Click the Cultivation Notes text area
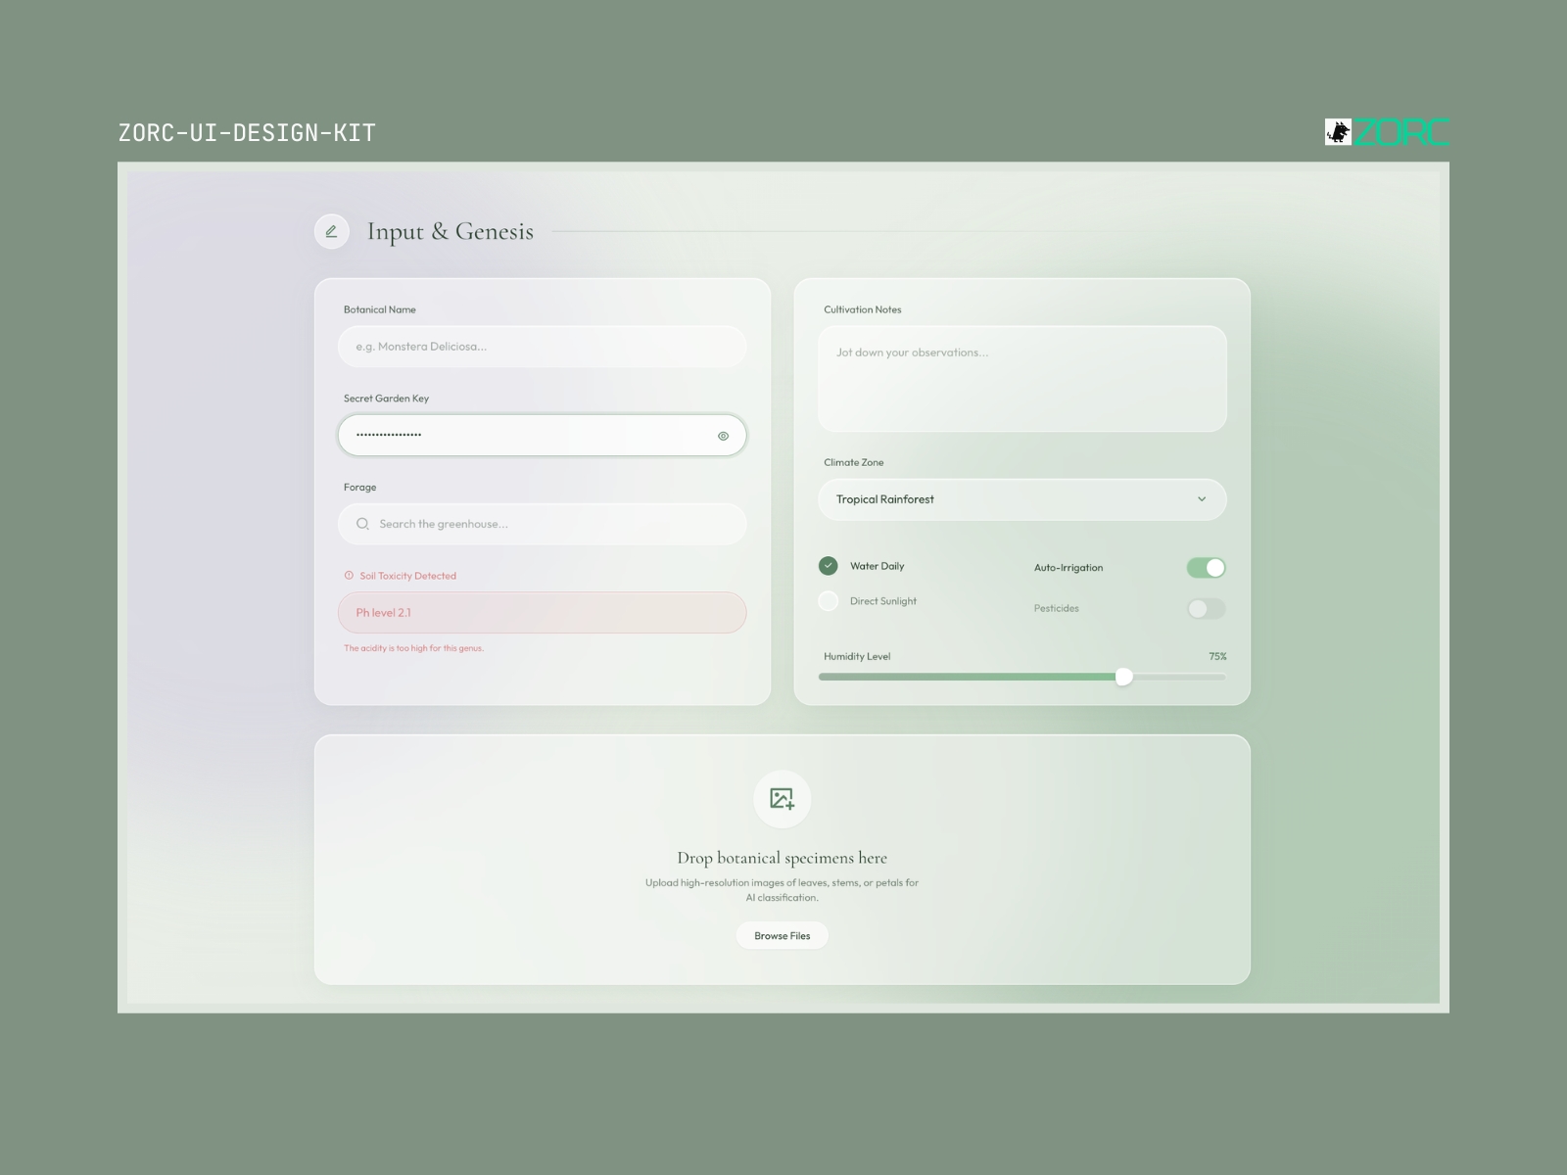The image size is (1567, 1175). tap(1022, 379)
